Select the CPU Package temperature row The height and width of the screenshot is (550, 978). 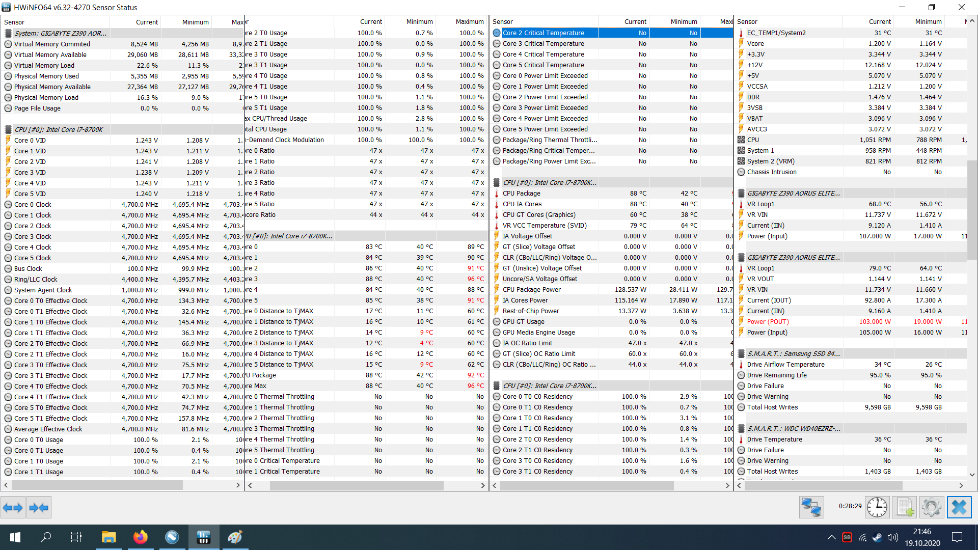(522, 194)
